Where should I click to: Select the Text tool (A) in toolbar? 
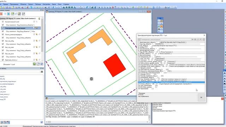[75, 7]
